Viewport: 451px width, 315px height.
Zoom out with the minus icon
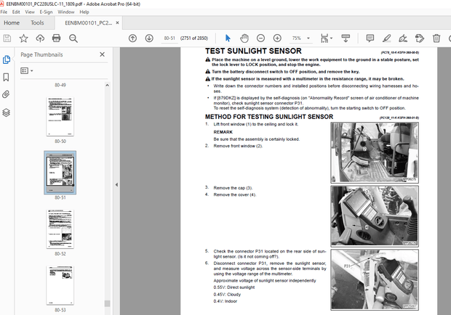tap(260, 38)
